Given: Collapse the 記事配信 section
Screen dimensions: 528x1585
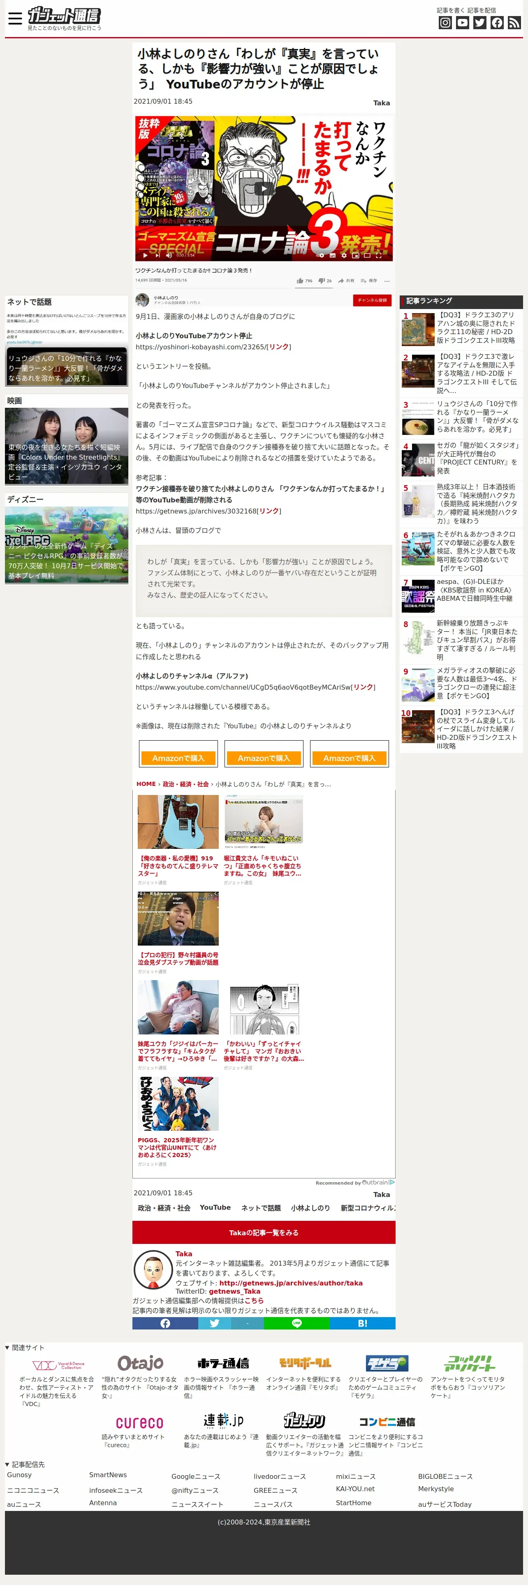Looking at the screenshot, I should tap(25, 1464).
